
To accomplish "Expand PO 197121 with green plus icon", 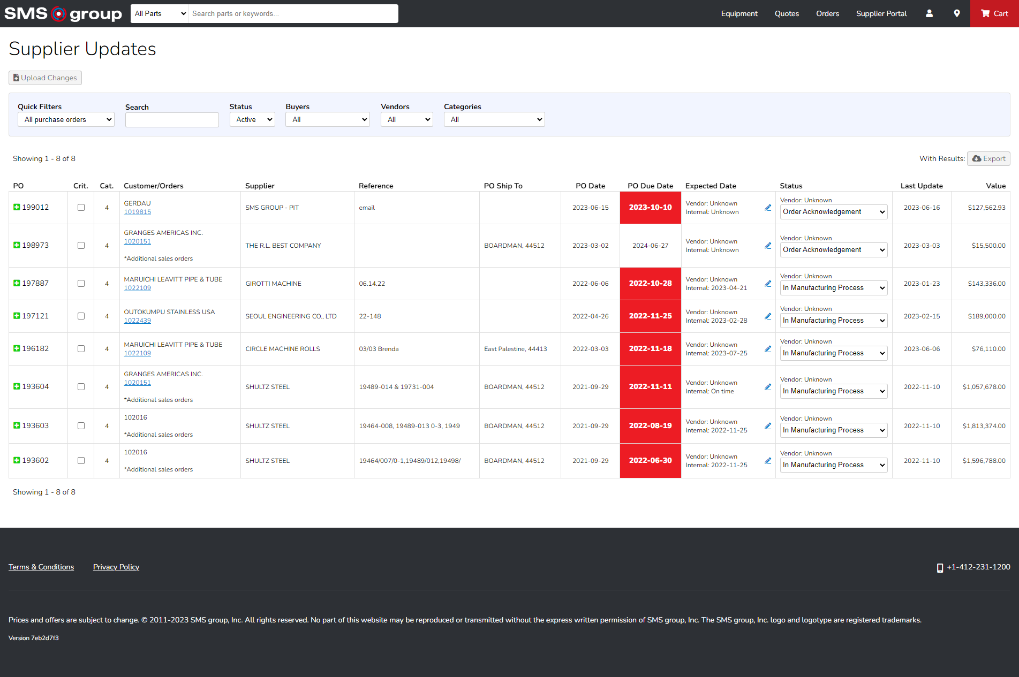I will pyautogui.click(x=17, y=316).
